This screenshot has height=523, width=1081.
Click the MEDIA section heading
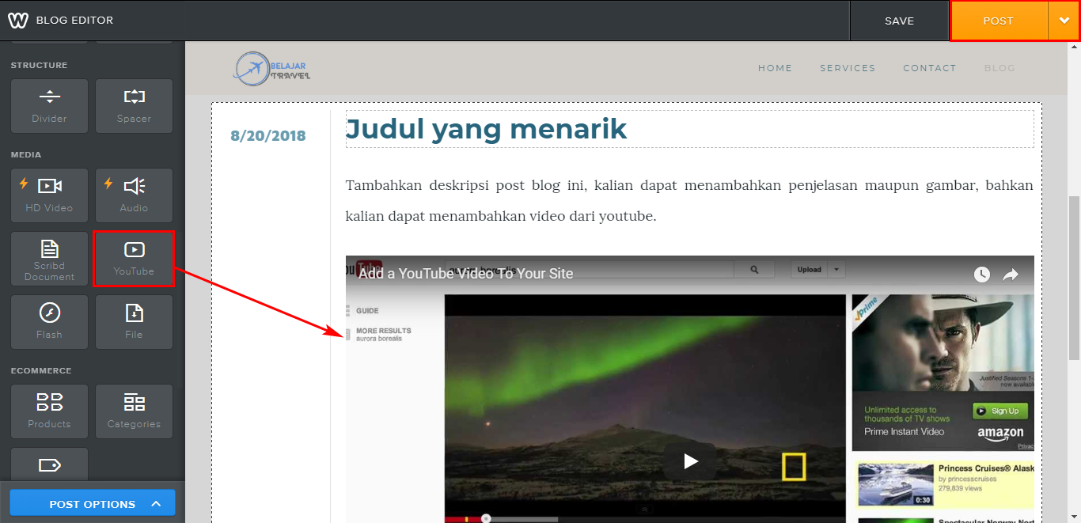pos(26,154)
